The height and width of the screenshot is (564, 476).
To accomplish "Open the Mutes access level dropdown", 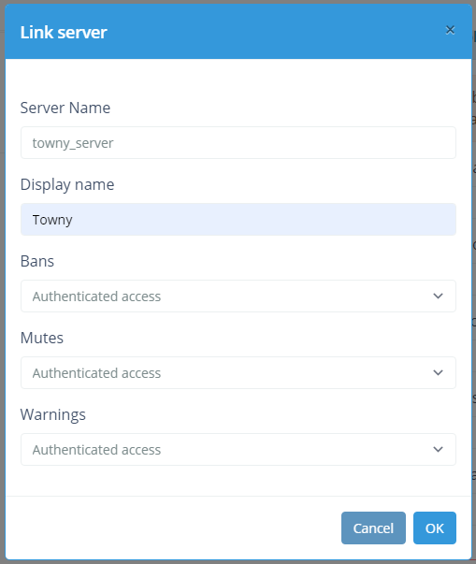I will point(238,372).
